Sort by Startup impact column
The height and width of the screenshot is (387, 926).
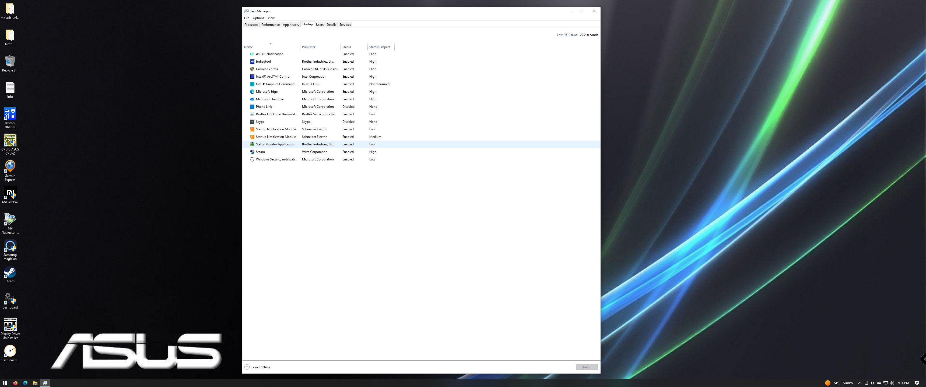pos(380,47)
